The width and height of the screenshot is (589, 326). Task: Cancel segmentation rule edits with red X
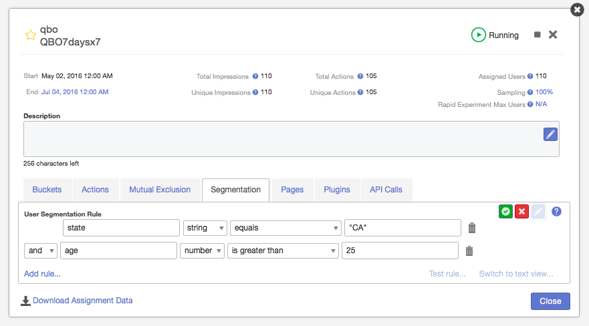click(x=521, y=212)
